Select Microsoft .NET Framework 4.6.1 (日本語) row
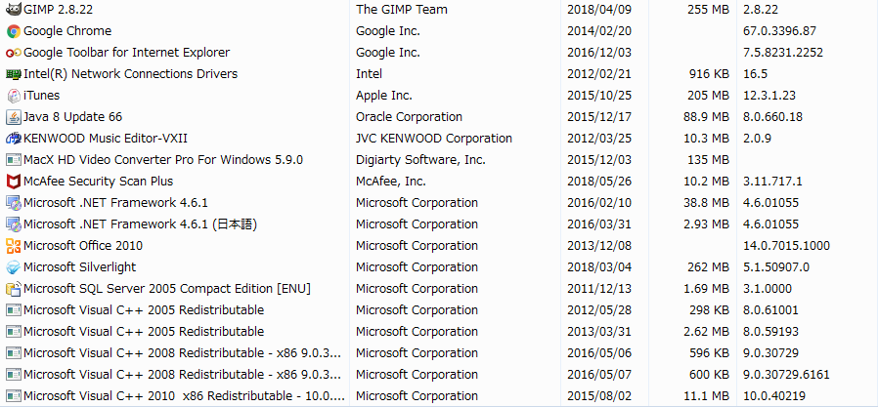The height and width of the screenshot is (407, 878). pyautogui.click(x=139, y=224)
